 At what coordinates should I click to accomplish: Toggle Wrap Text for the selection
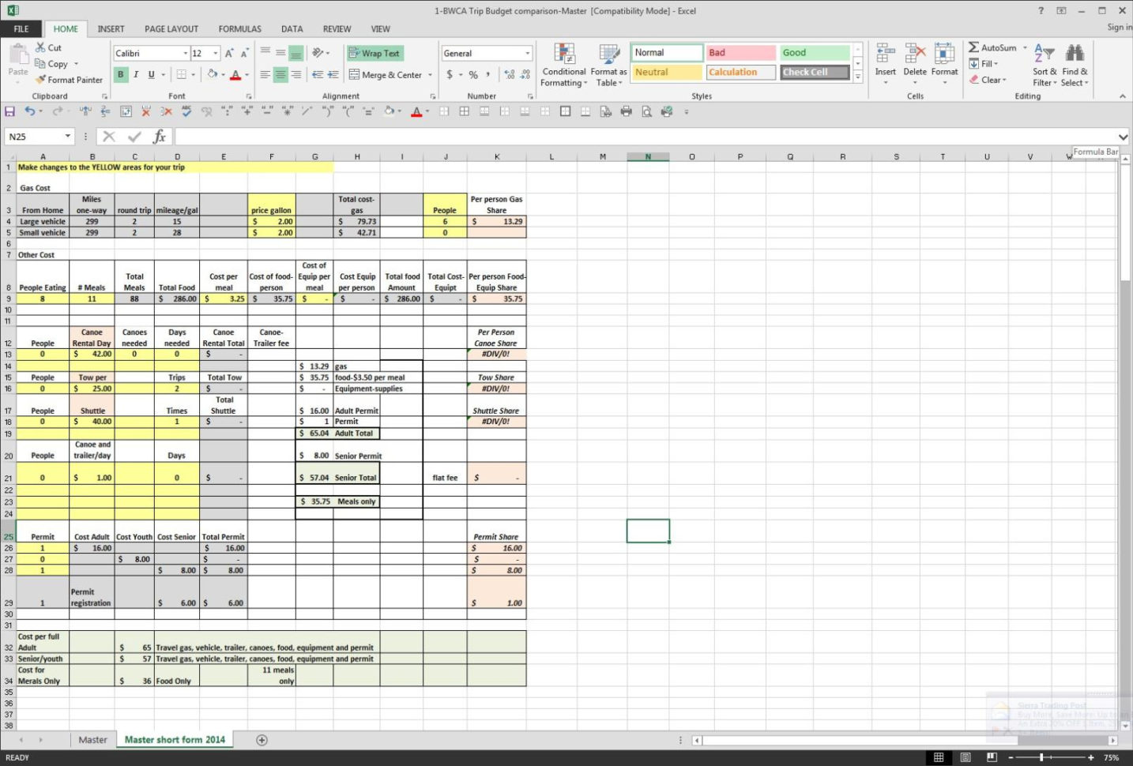pos(375,53)
